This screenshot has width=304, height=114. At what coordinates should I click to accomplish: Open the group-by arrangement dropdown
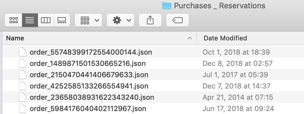point(88,20)
